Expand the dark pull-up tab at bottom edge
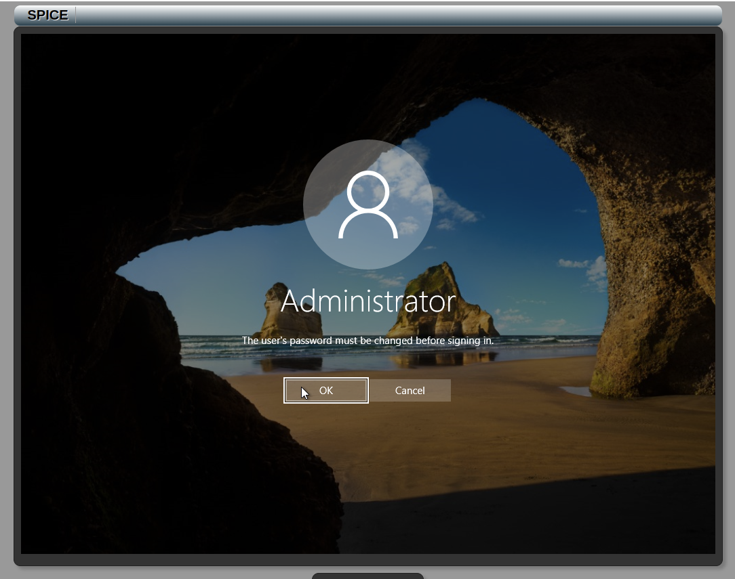Screen dimensions: 735x579 tap(367, 576)
